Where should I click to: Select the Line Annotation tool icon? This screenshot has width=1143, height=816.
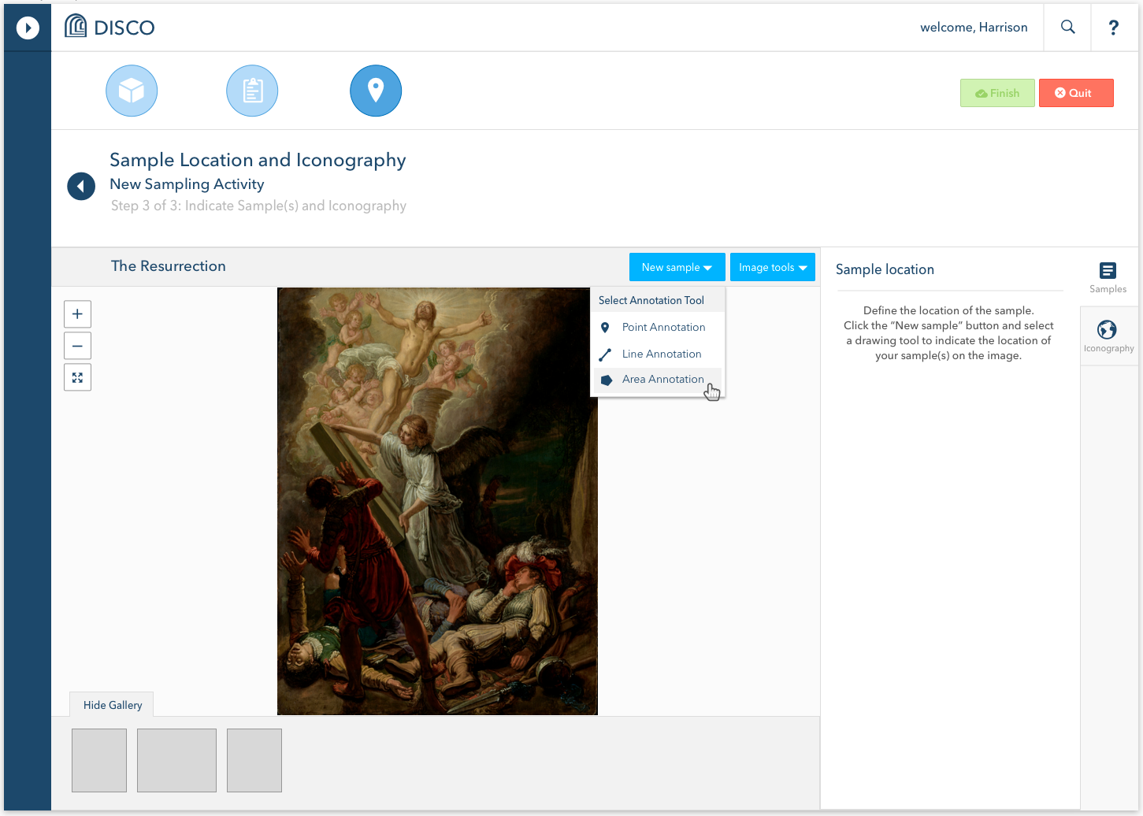click(x=605, y=354)
